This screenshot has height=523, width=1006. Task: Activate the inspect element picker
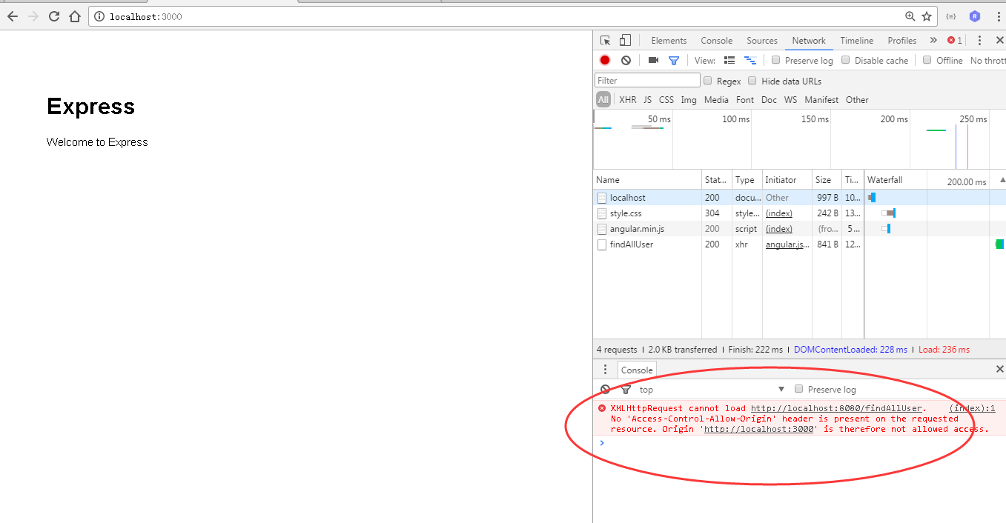tap(606, 41)
